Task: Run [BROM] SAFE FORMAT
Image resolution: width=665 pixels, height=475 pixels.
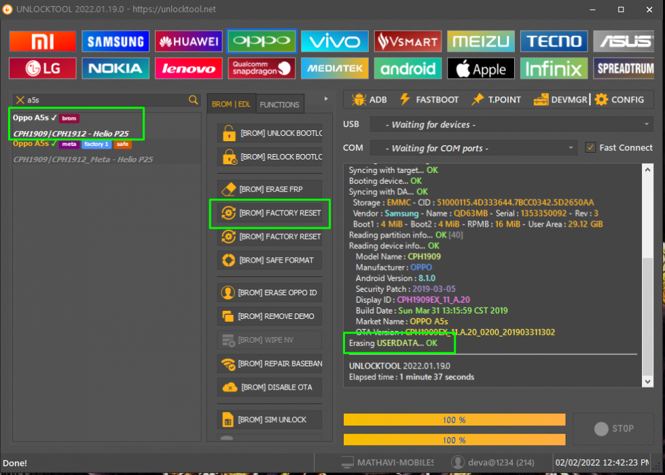Action: 270,260
